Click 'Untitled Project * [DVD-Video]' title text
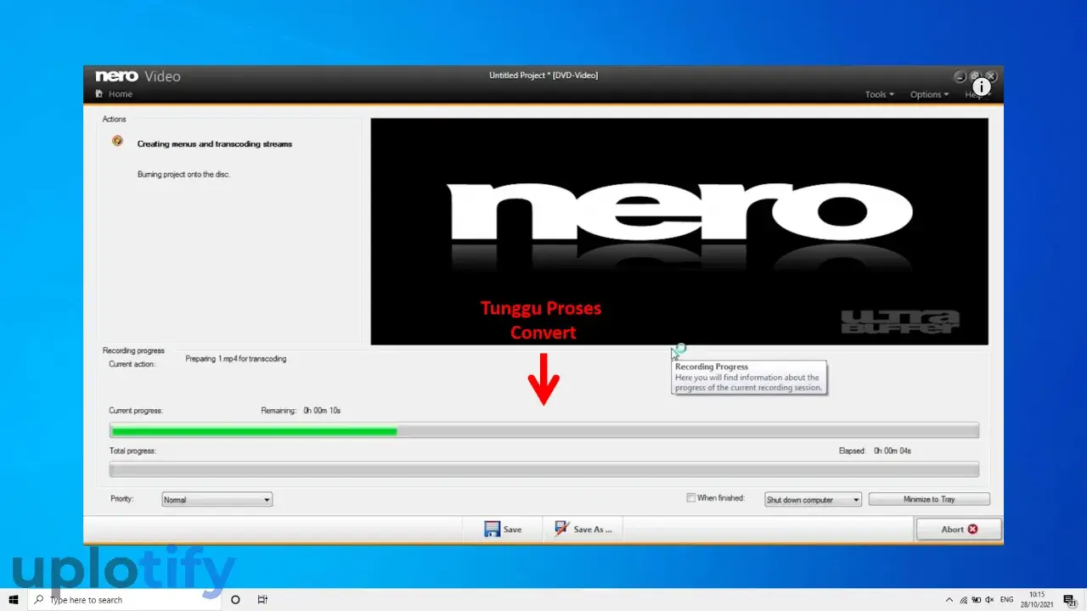This screenshot has width=1087, height=611. point(543,76)
